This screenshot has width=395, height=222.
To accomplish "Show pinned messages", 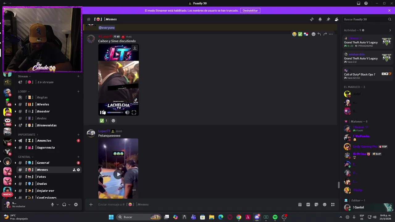I will click(328, 19).
